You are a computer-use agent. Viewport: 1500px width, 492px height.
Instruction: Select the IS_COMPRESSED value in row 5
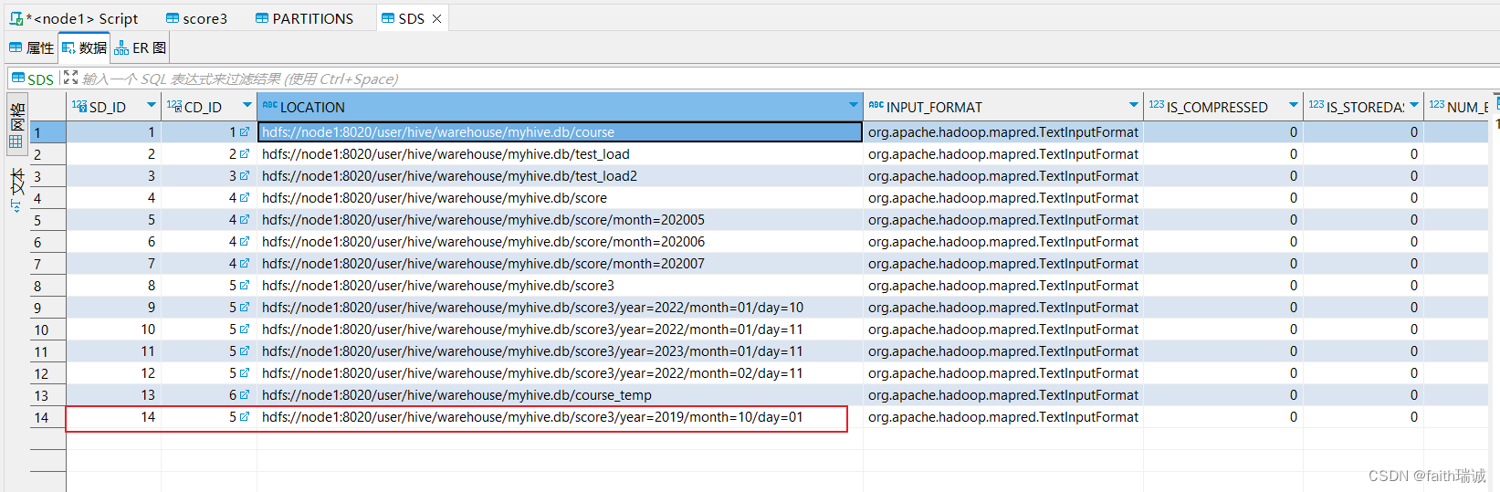pos(1222,220)
